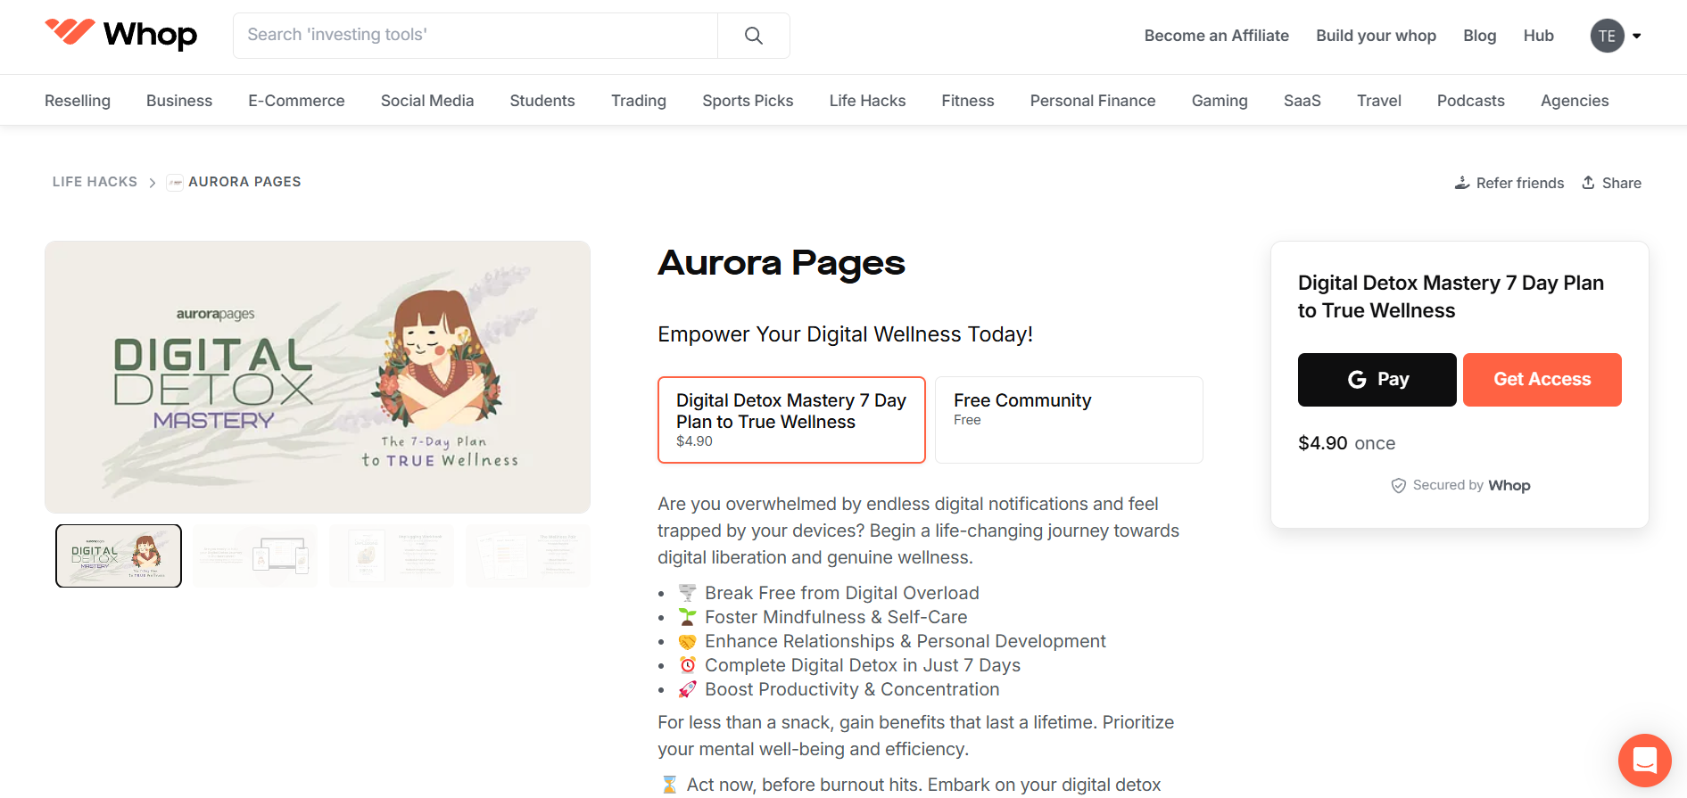Viewport: 1687px width, 798px height.
Task: Open the TE user avatar
Action: (x=1607, y=36)
